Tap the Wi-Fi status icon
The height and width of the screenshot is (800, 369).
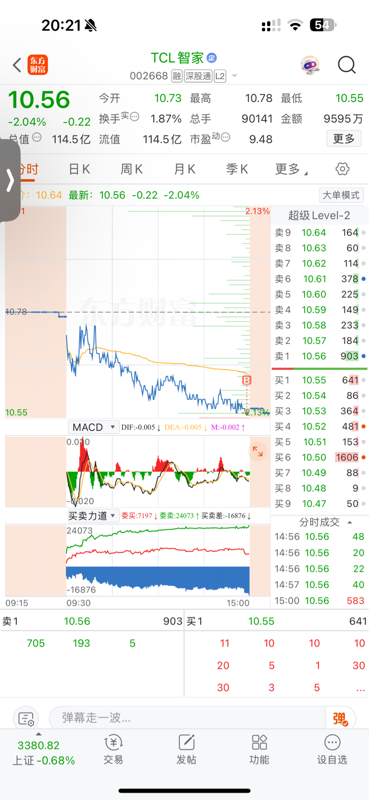295,25
